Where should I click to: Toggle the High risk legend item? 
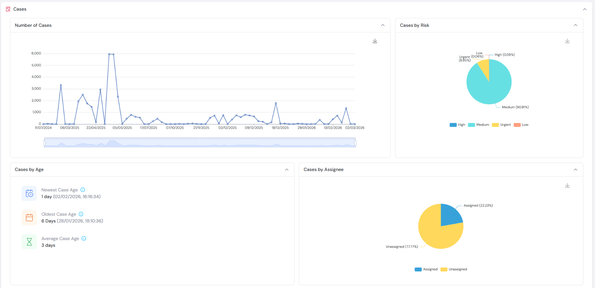[x=457, y=125]
